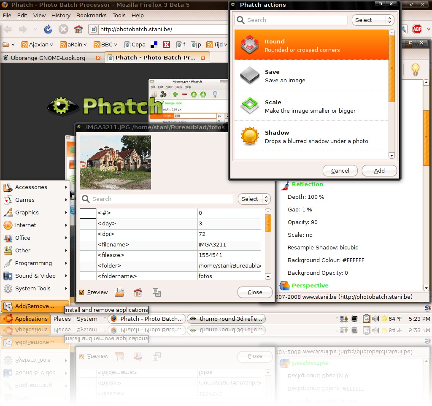432x406 pixels.
Task: Go to Firefox home page
Action: [x=78, y=29]
